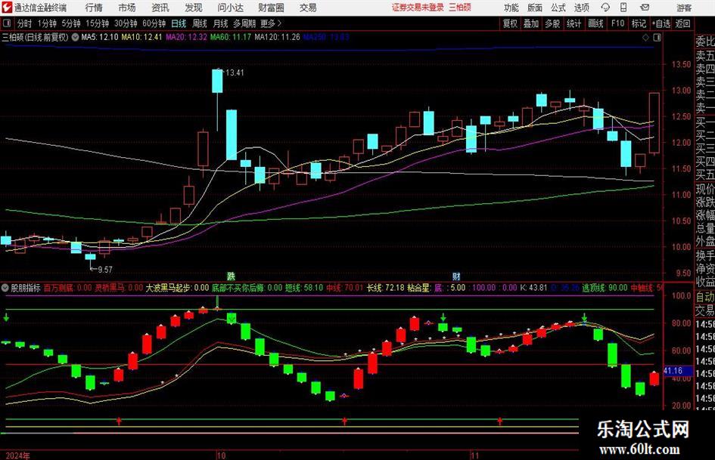Open the headset customer service icon

coord(605,8)
